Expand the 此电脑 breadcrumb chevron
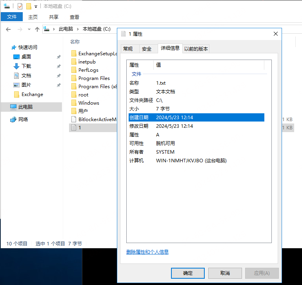This screenshot has height=285, width=302. [78, 29]
